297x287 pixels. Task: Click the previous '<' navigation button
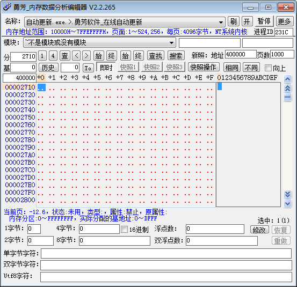(x=76, y=56)
